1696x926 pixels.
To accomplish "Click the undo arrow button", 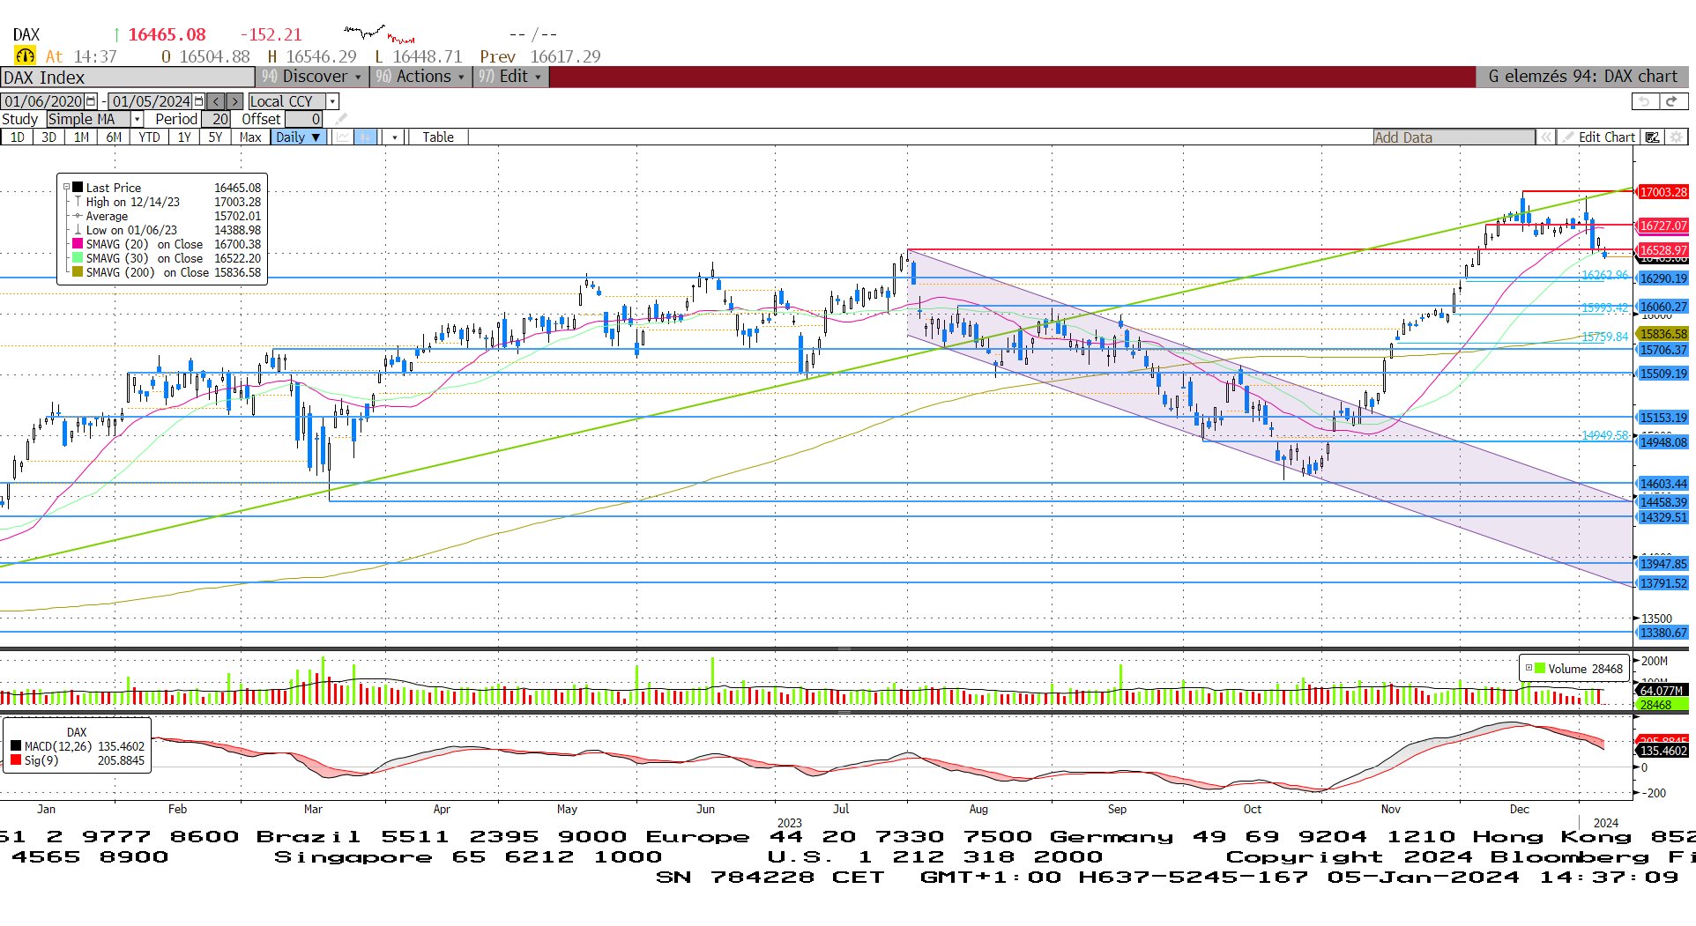I will point(1643,101).
